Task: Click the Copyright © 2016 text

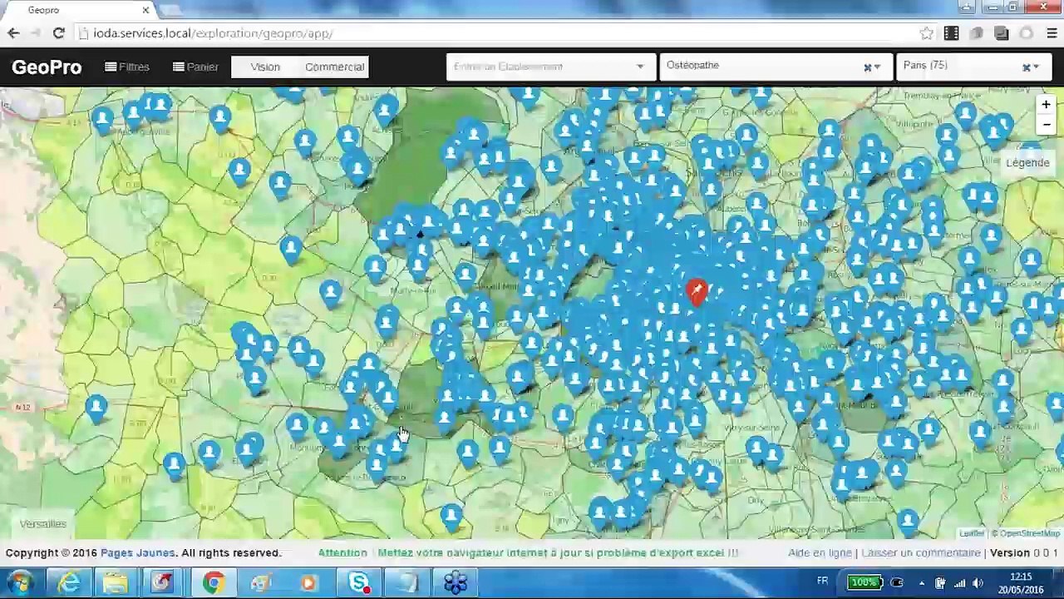Action: coord(51,552)
